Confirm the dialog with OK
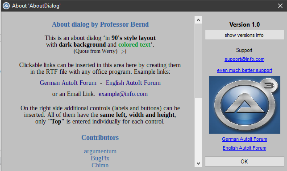 click(244, 161)
